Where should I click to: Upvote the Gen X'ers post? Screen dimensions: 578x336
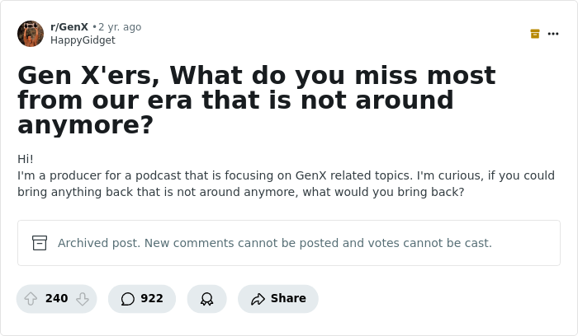coord(31,299)
